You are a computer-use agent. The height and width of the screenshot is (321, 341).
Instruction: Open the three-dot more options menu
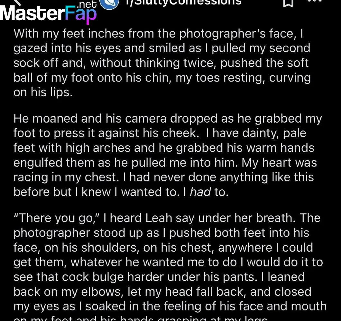(315, 1)
